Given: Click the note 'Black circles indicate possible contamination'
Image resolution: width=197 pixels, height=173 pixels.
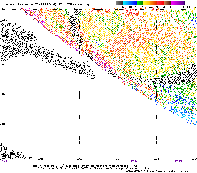Looking at the screenshot, I should click(121, 168).
